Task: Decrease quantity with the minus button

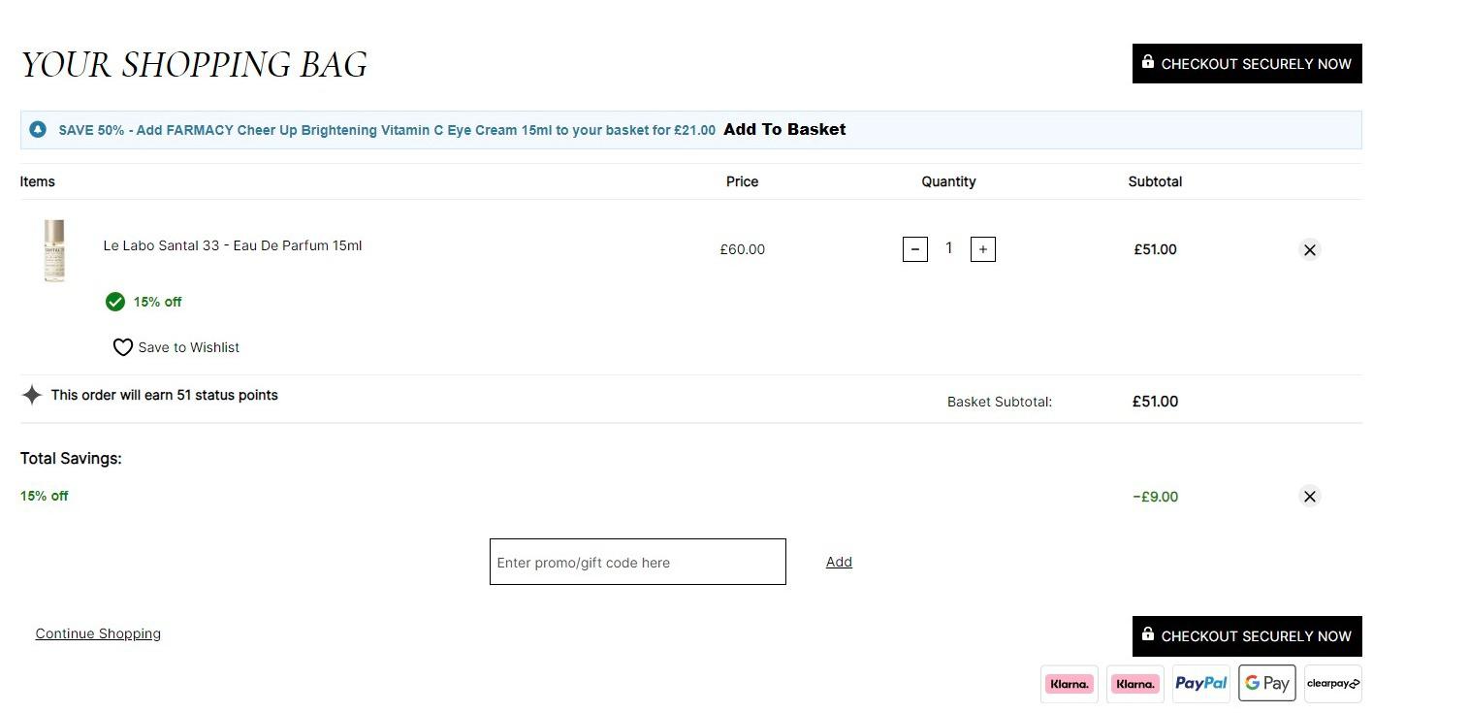Action: click(x=915, y=249)
